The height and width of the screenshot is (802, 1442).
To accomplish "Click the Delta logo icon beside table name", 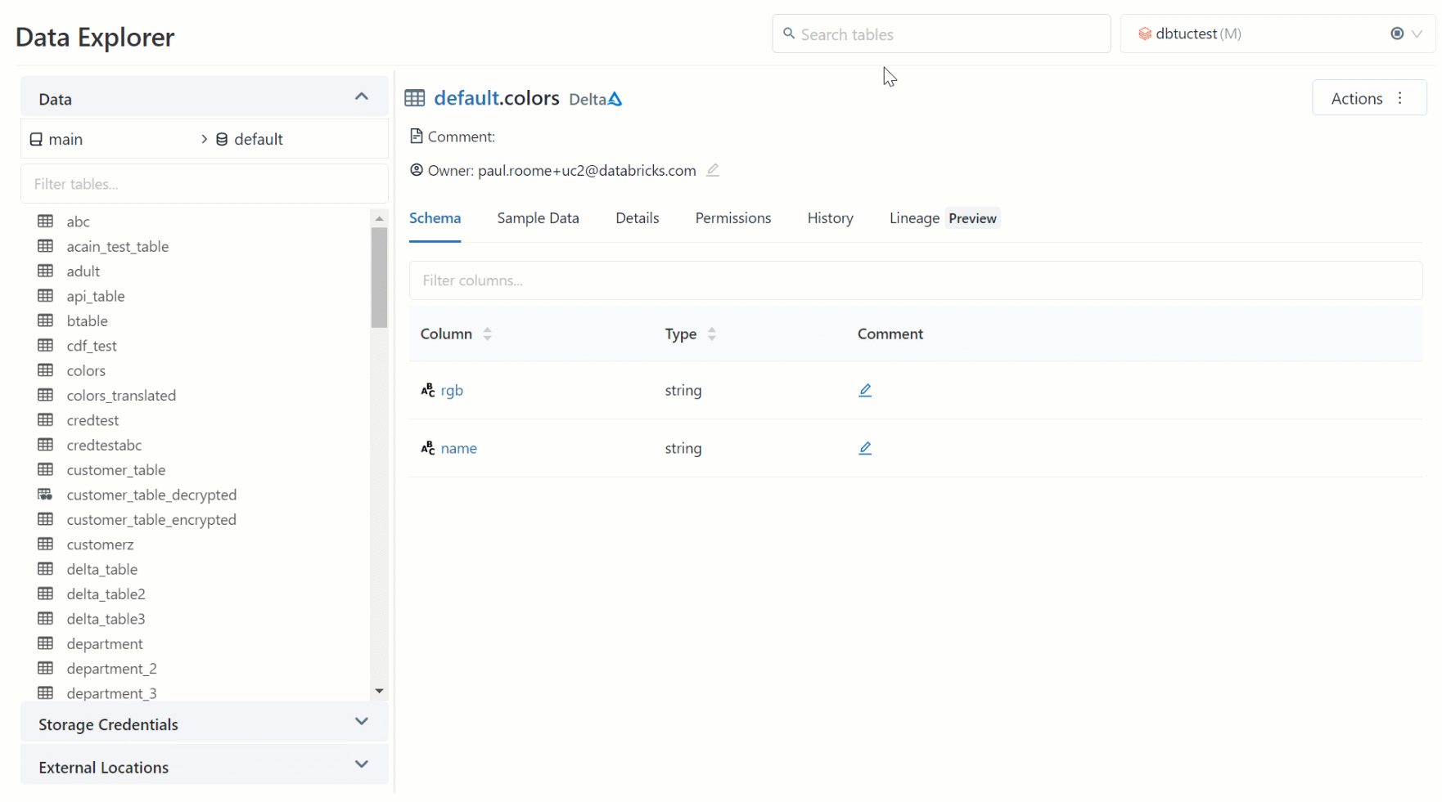I will point(615,99).
